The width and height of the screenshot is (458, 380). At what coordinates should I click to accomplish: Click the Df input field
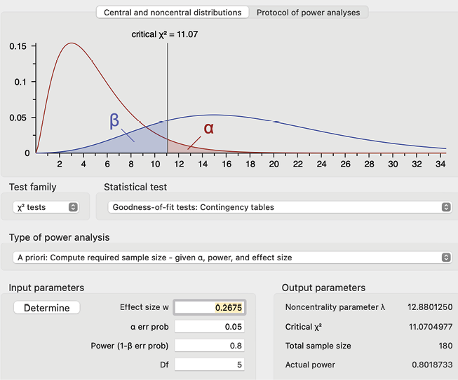click(x=210, y=364)
